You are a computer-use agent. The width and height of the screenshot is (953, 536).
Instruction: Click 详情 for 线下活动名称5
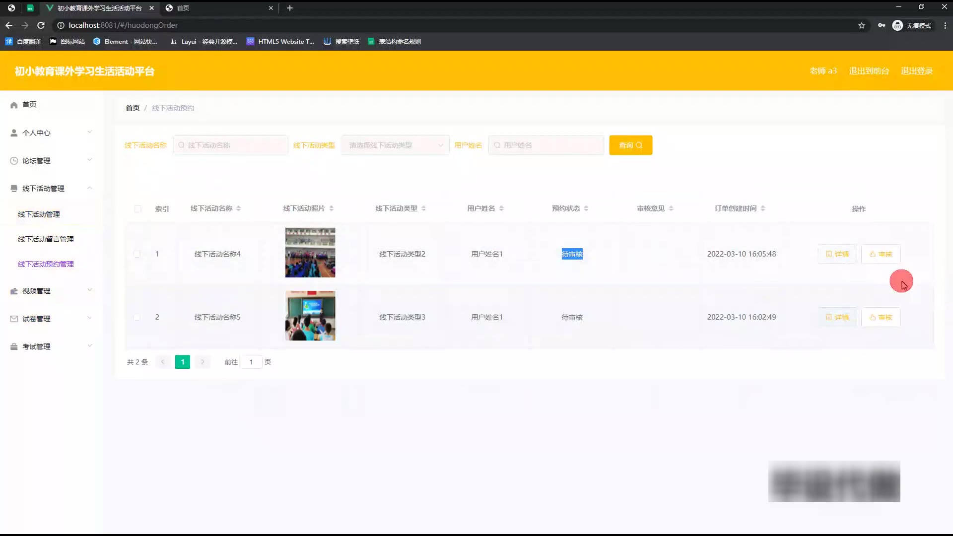837,317
